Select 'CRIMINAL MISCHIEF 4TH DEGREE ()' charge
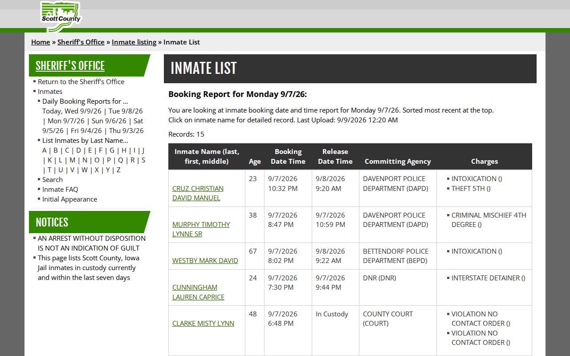The image size is (570, 356). tap(489, 220)
